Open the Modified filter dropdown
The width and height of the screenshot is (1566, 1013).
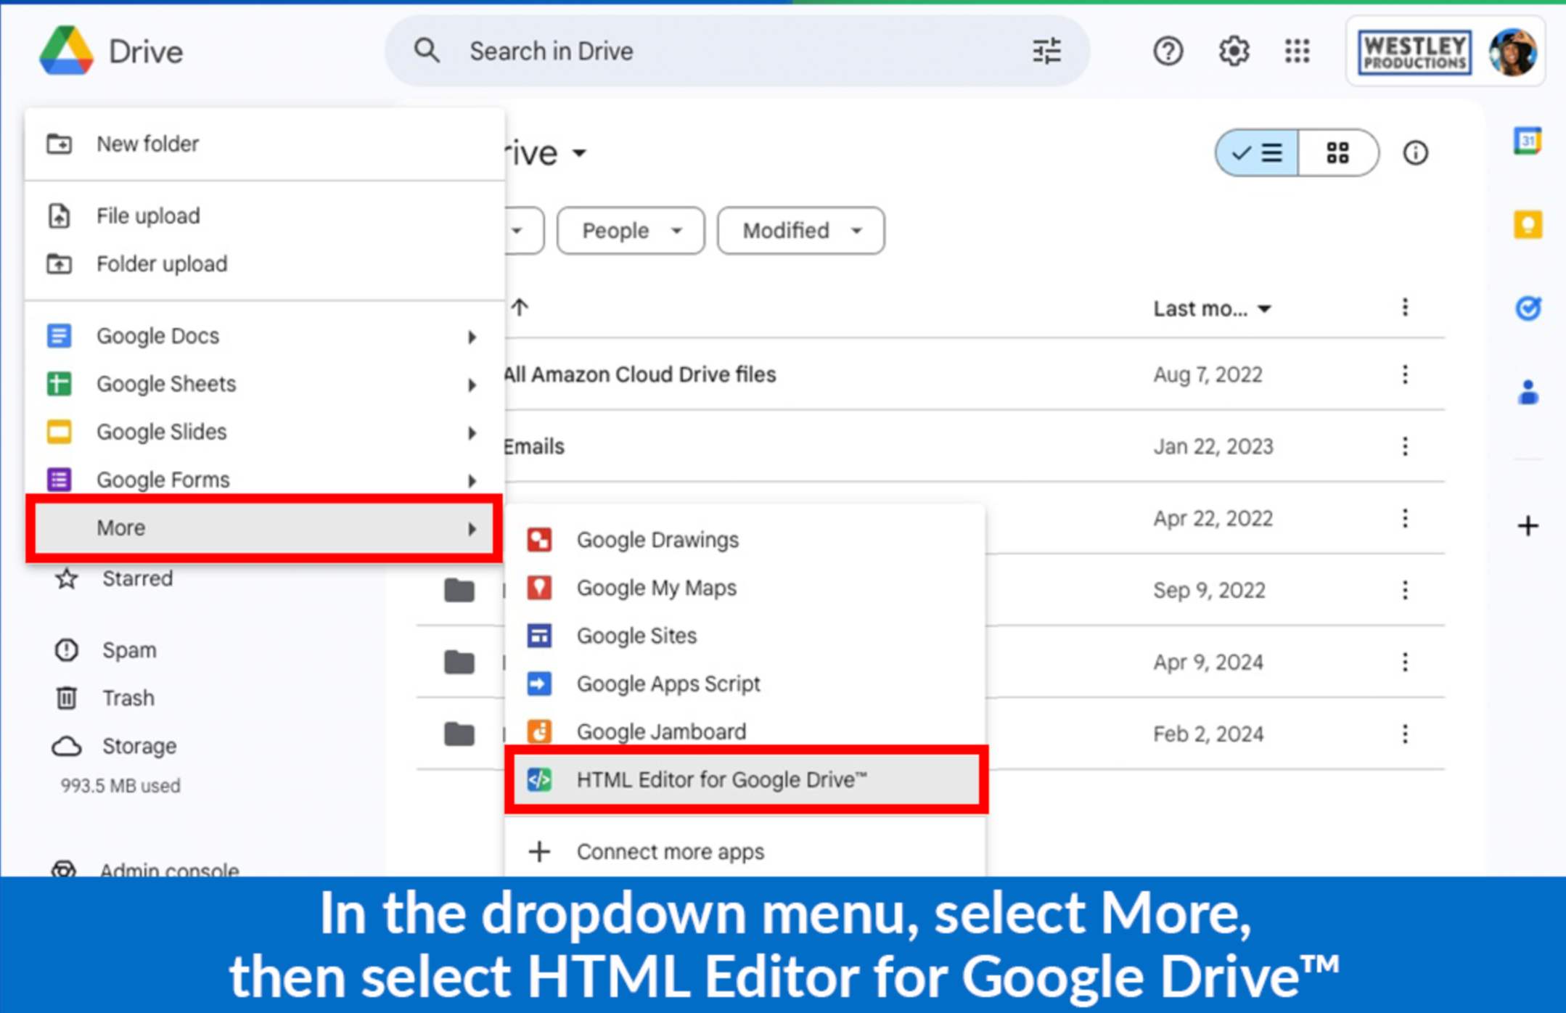(800, 231)
